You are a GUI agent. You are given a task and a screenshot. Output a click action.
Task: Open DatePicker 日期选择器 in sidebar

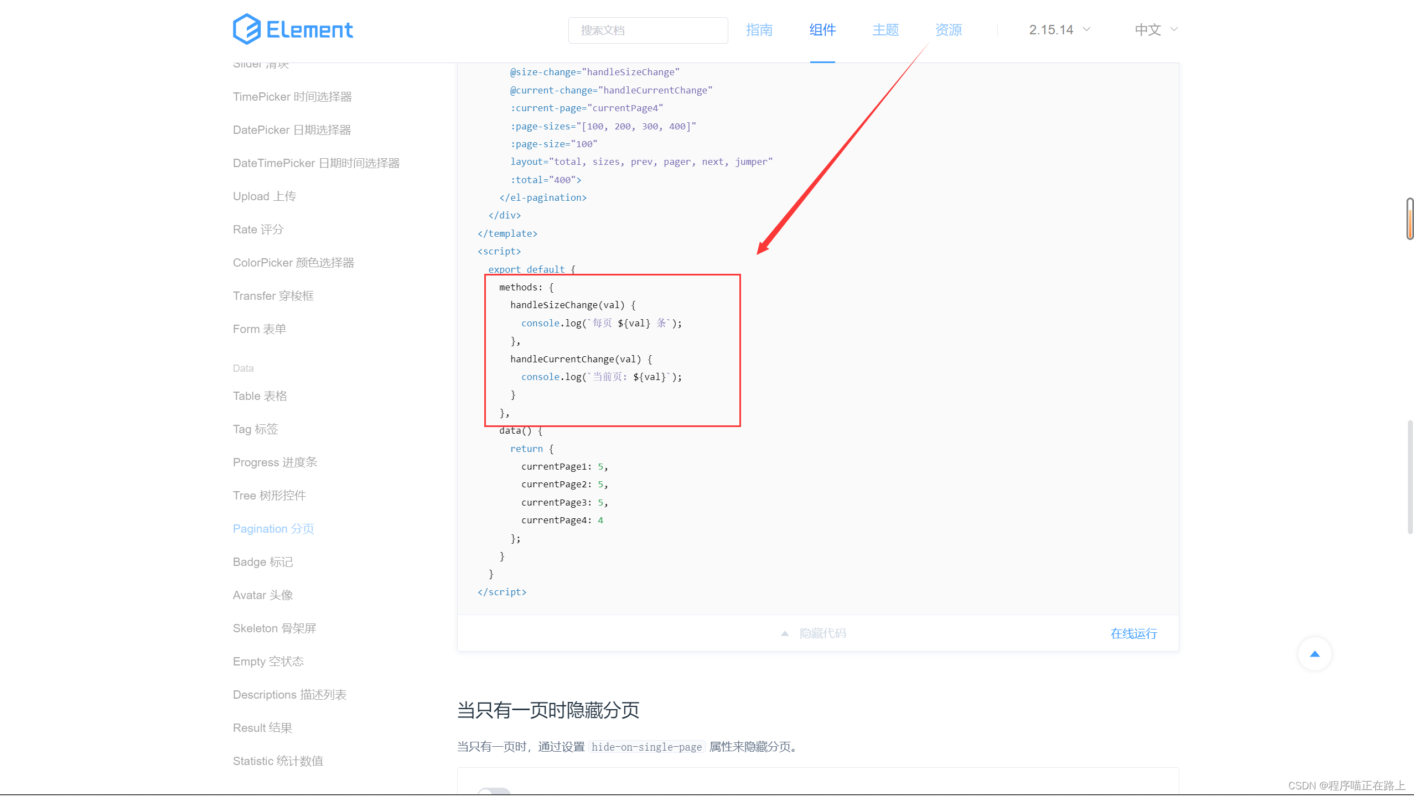(x=292, y=130)
